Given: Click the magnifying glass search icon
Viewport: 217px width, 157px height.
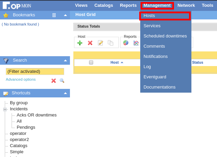Looking at the screenshot, I should (62, 81).
